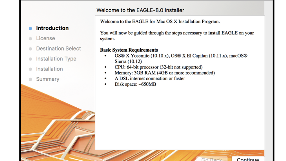Click the gray bullet beside Installation step
This screenshot has width=286, height=161.
point(30,69)
